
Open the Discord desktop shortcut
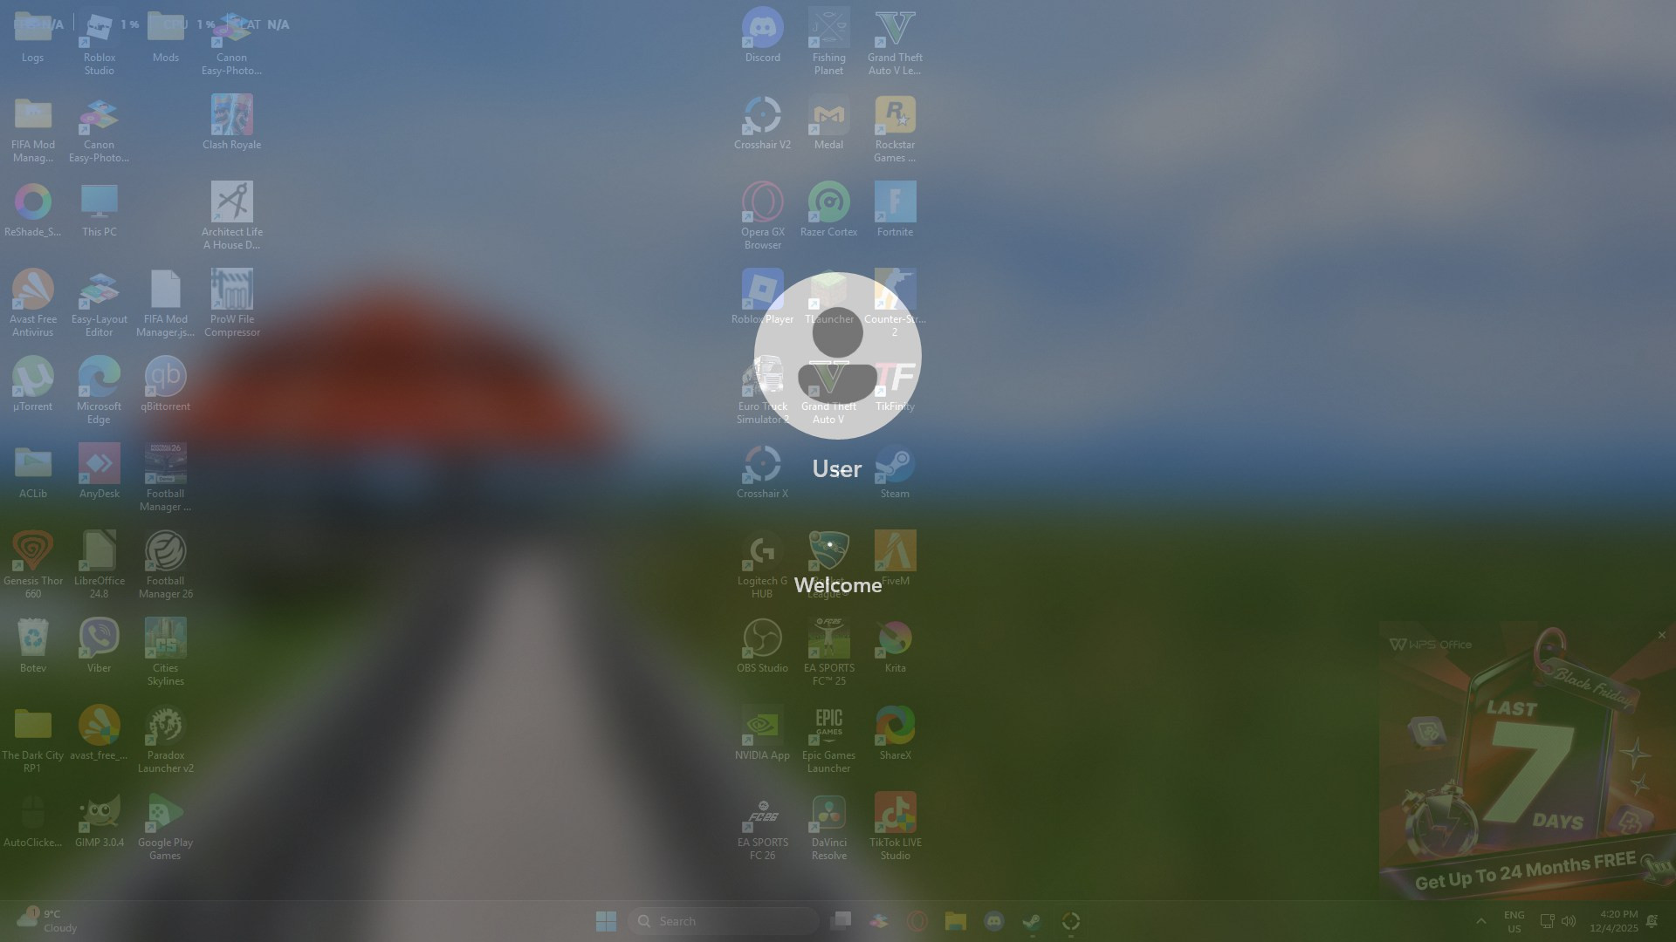click(762, 29)
